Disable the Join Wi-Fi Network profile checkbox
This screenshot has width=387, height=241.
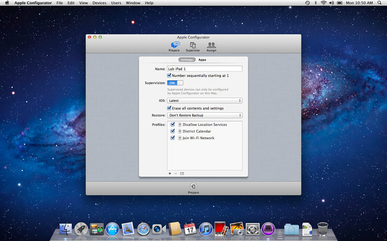pos(173,138)
